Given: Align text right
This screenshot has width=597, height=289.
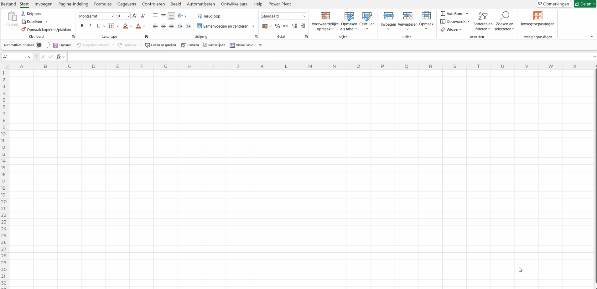Looking at the screenshot, I should tap(171, 26).
